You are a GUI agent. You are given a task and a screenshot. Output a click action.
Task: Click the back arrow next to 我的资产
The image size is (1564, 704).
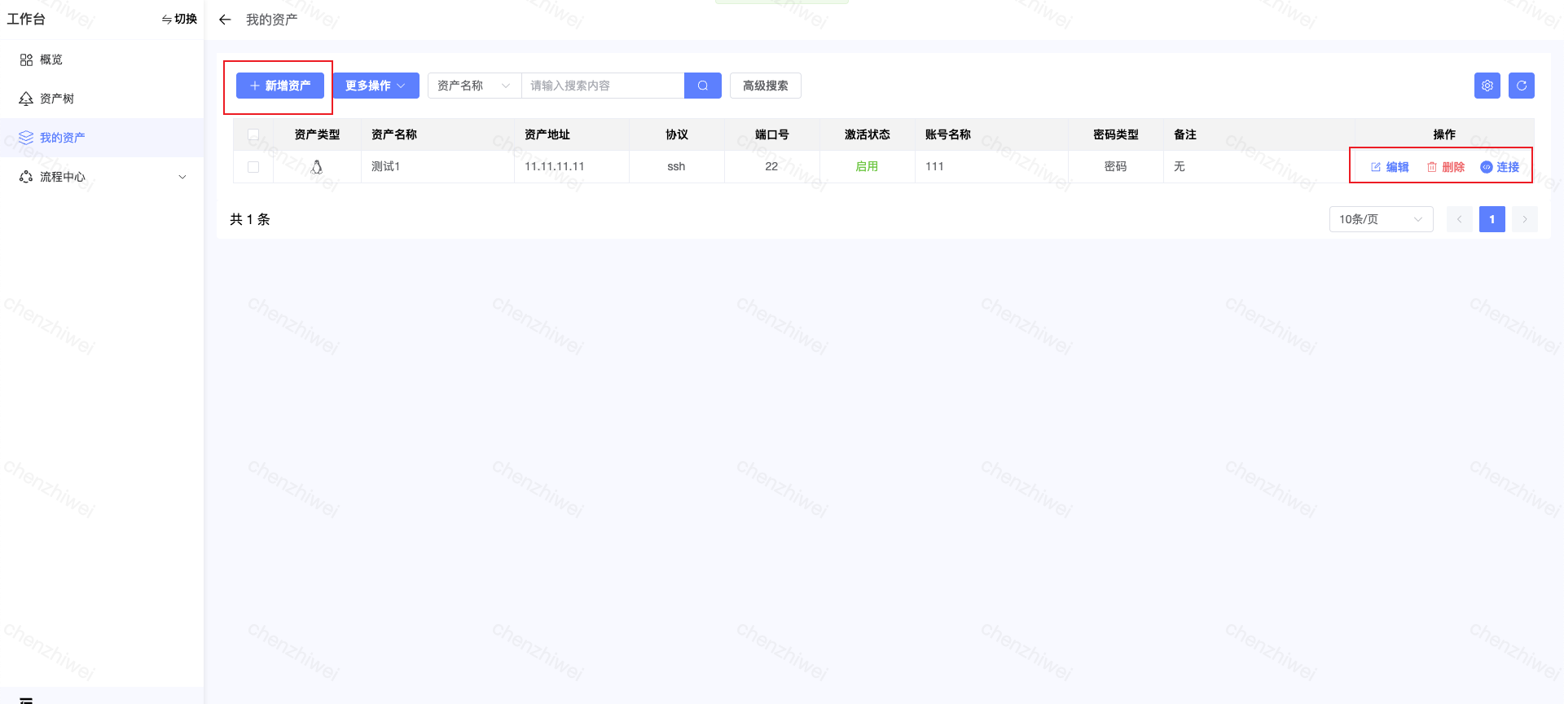[x=225, y=20]
